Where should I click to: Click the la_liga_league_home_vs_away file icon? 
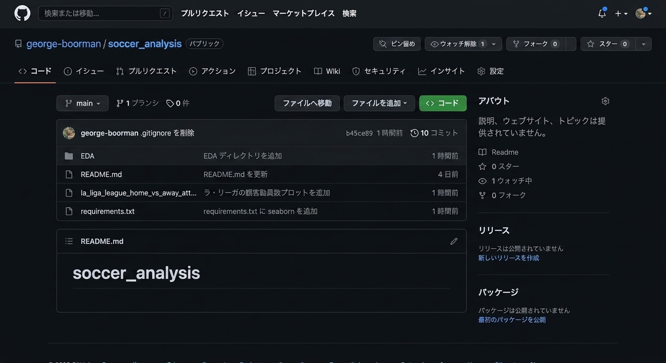point(69,193)
